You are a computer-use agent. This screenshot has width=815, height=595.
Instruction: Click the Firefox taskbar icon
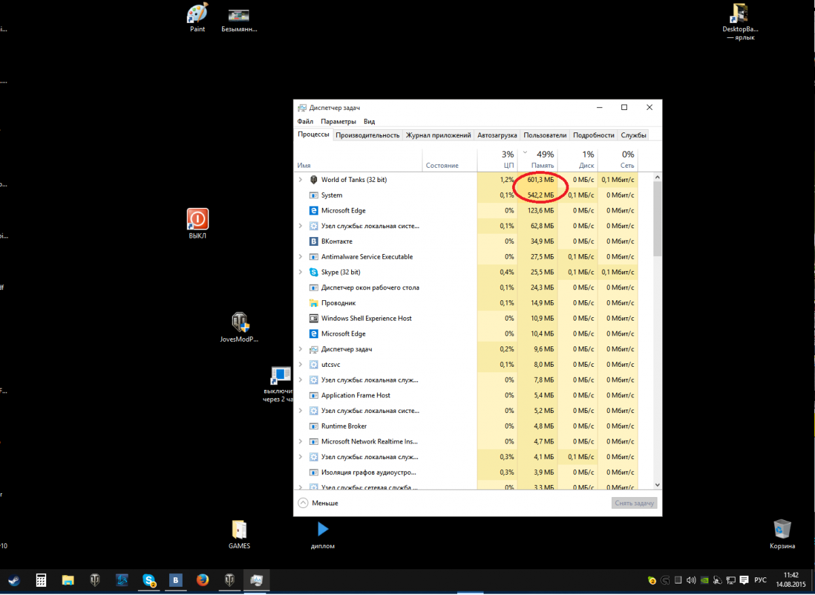[x=202, y=581]
